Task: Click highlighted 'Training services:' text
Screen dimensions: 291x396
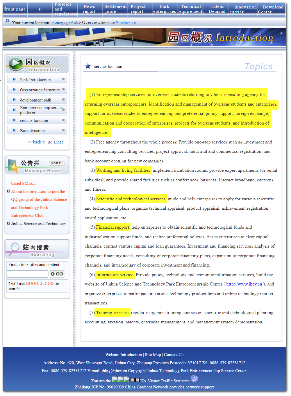Action: [x=113, y=313]
